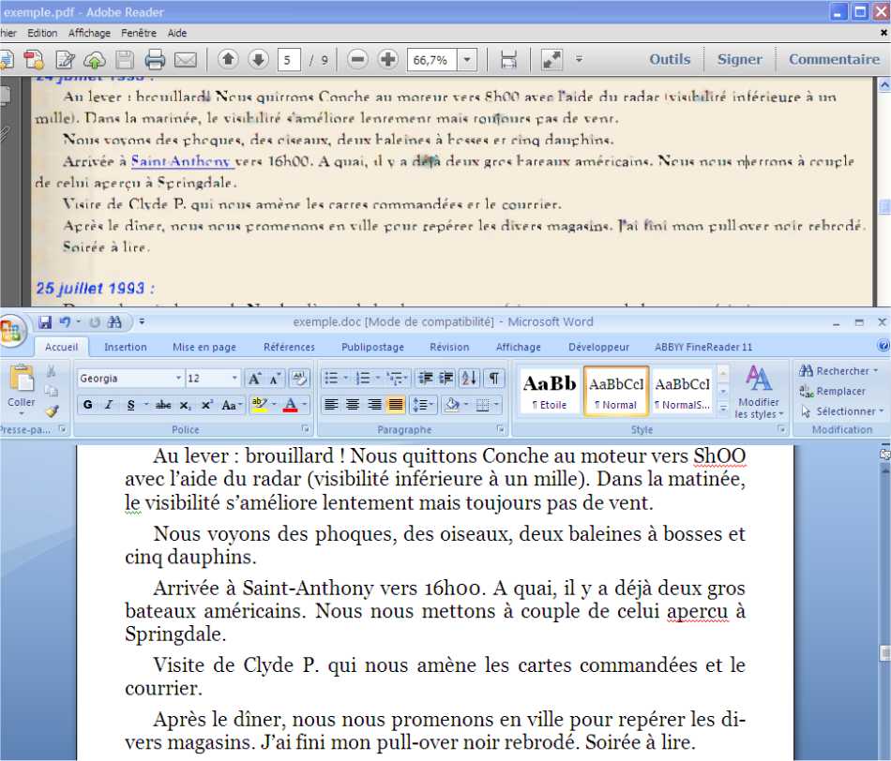
Task: Open the Commentaire pane in Adobe Reader
Action: 834,59
